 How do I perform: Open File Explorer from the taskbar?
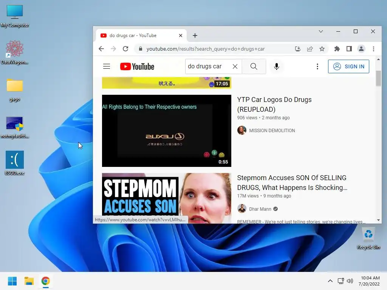(x=29, y=281)
